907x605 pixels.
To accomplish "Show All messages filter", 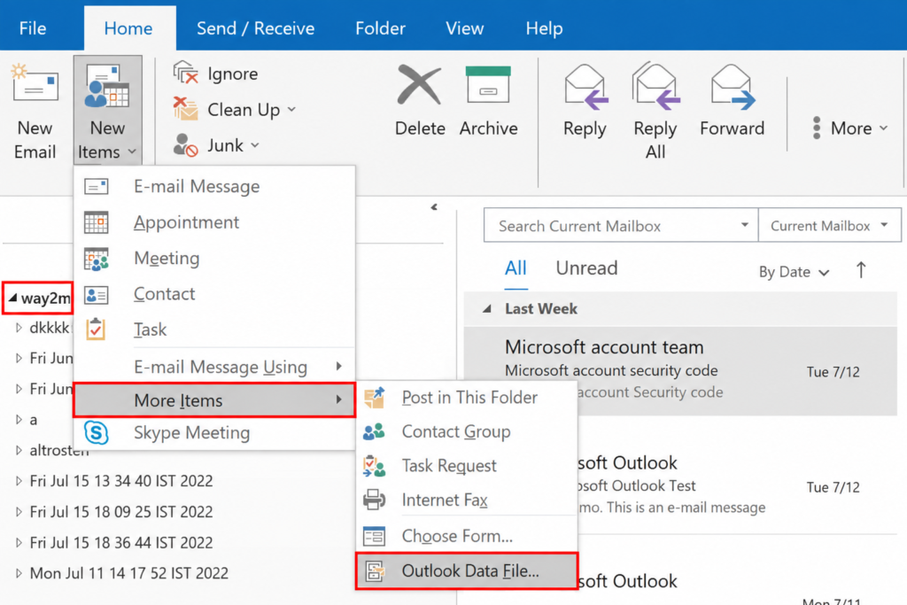I will (x=516, y=268).
